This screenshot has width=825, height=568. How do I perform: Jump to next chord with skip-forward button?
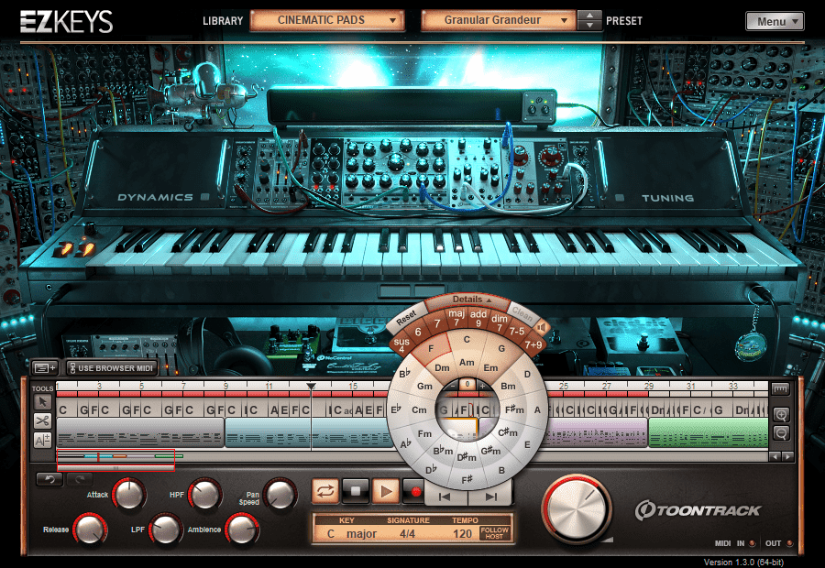[x=490, y=497]
